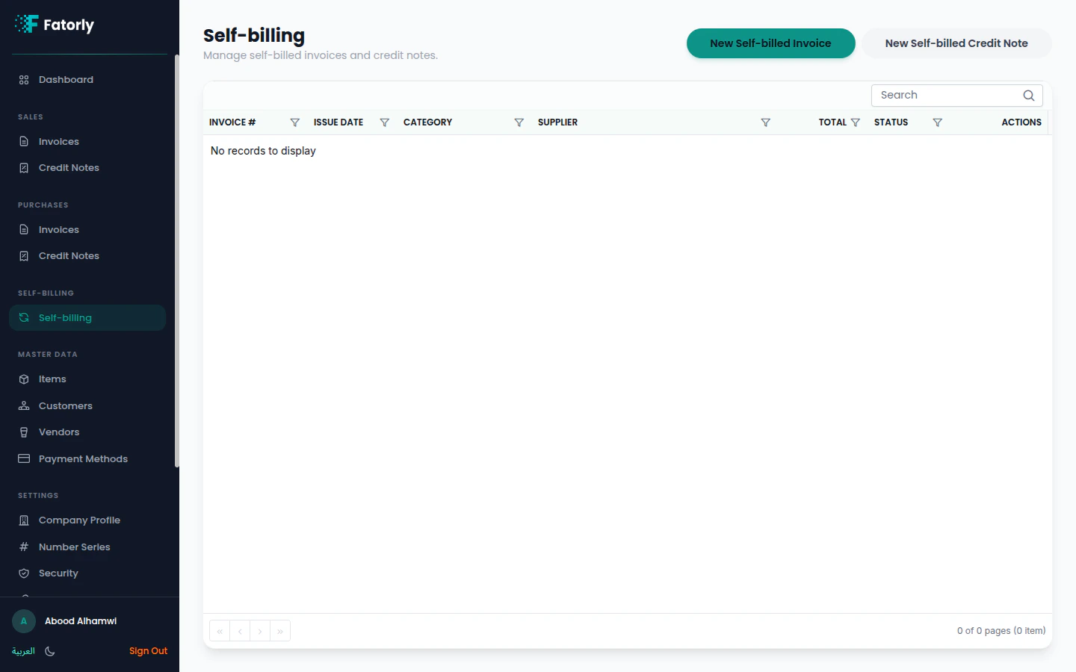Sort by Category column header
1076x672 pixels.
click(x=427, y=122)
